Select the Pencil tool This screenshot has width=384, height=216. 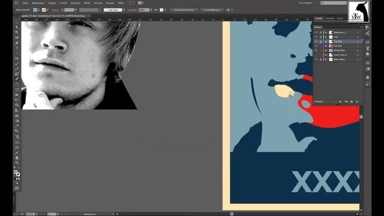pyautogui.click(x=17, y=69)
